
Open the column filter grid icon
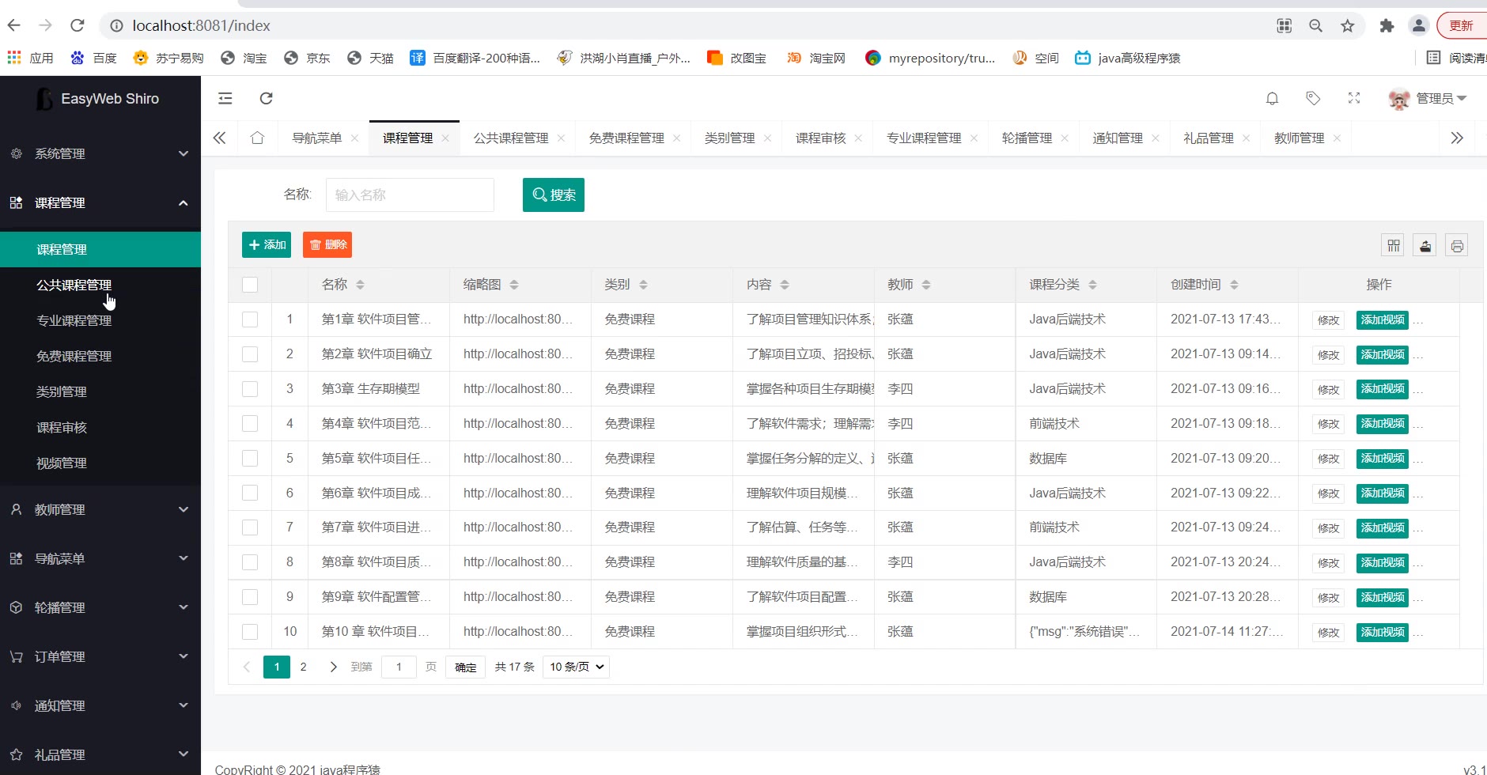click(1394, 245)
